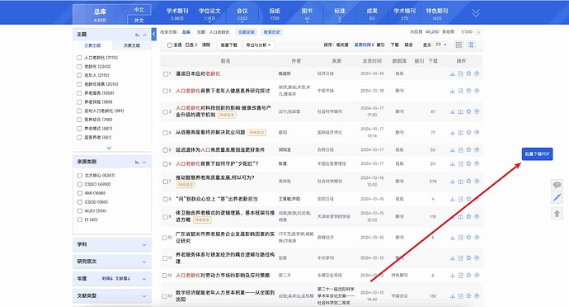Switch to the 学术期刊 database tab

point(177,13)
